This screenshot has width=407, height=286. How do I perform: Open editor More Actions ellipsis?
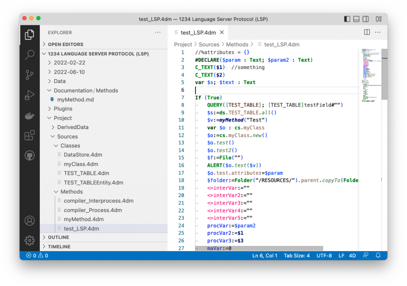coord(378,32)
